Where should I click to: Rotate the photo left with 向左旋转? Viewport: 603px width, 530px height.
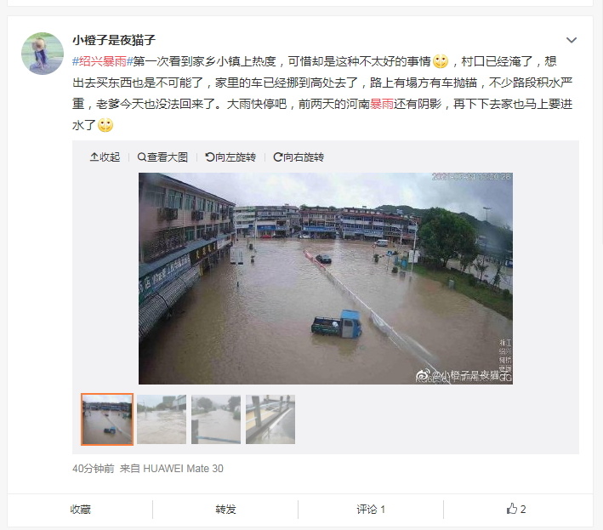click(230, 157)
